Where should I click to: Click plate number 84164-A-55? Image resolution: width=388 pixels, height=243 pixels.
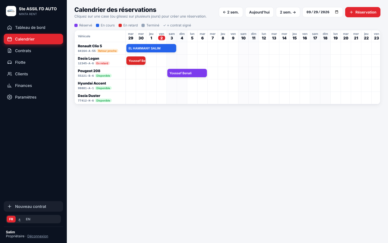click(x=87, y=51)
